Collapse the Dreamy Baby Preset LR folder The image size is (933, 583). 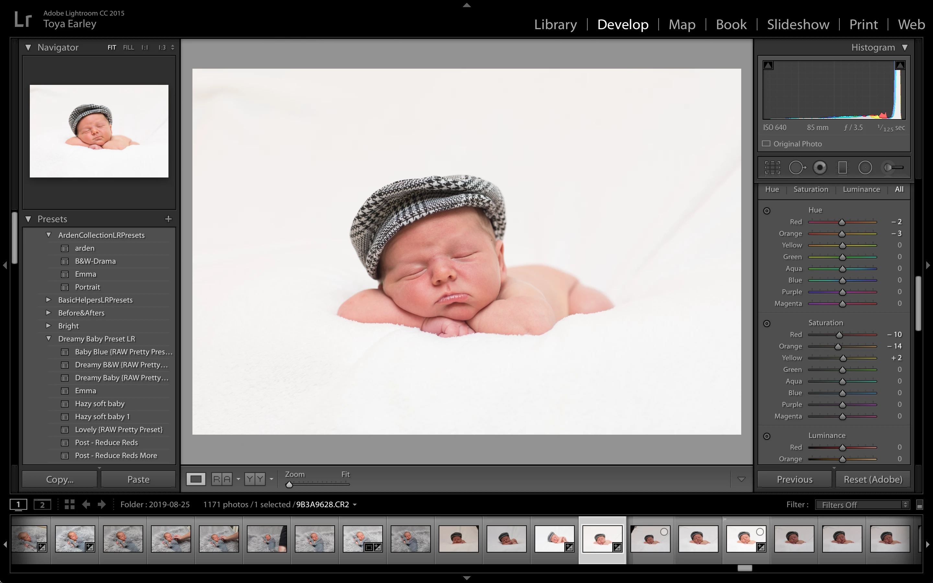coord(49,338)
